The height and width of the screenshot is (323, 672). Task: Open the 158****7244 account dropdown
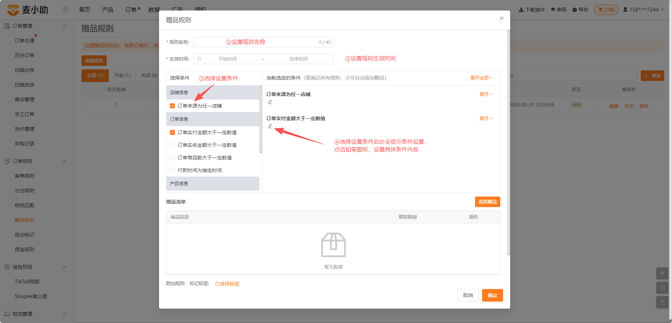pyautogui.click(x=644, y=10)
